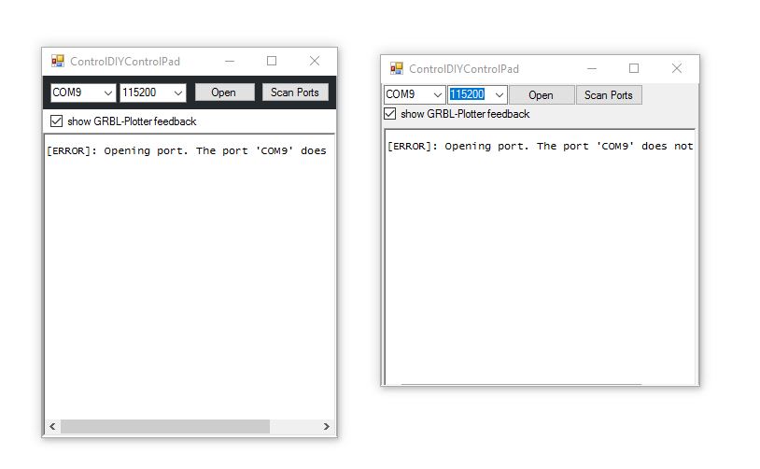Open the 115200 baud dropdown on the dark toolbar
The width and height of the screenshot is (760, 469).
tap(178, 92)
